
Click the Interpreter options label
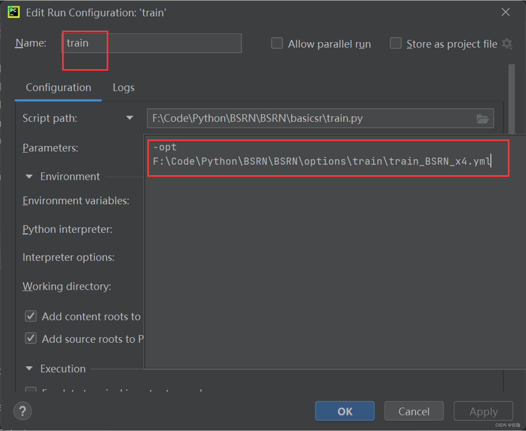coord(68,257)
